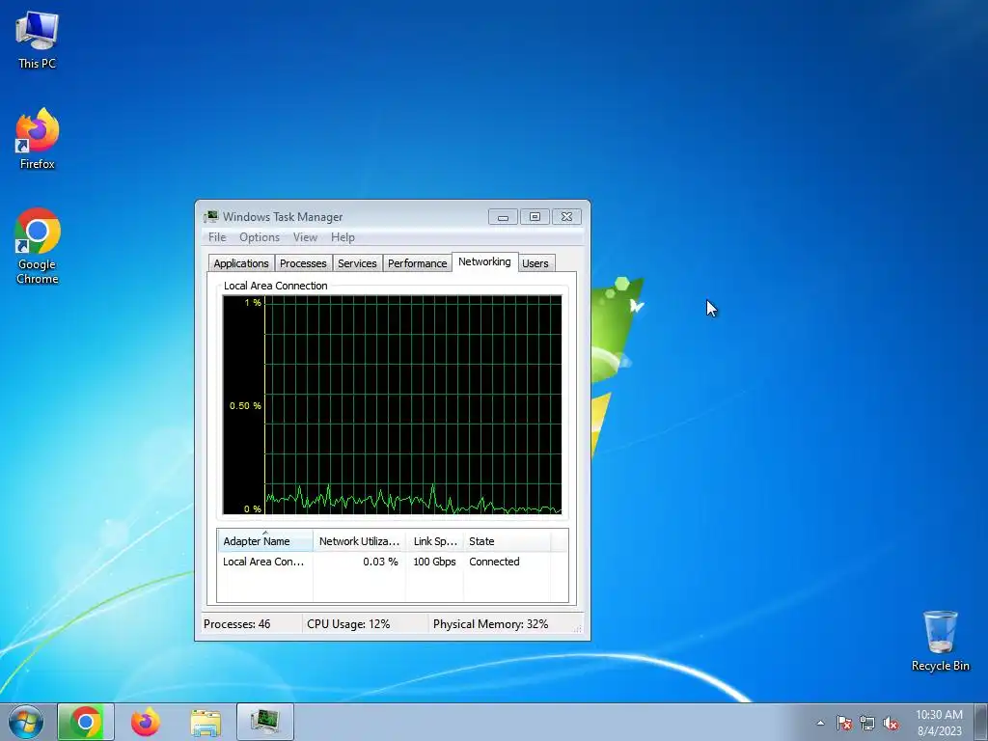
Task: Select Task Manager taskbar button
Action: (265, 722)
